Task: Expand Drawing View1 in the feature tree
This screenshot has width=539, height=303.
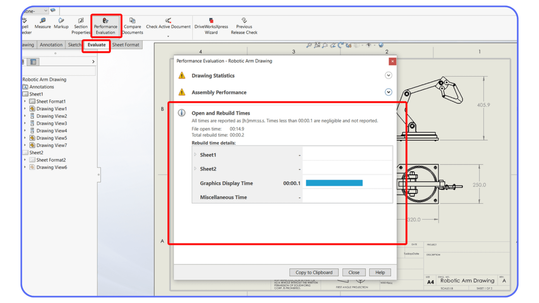Action: click(x=25, y=109)
